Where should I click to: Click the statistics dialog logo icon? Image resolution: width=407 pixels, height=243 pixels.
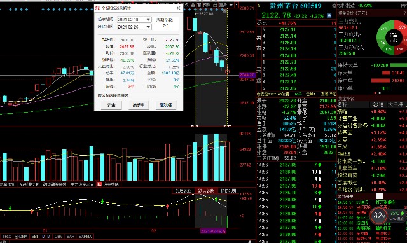coord(97,8)
